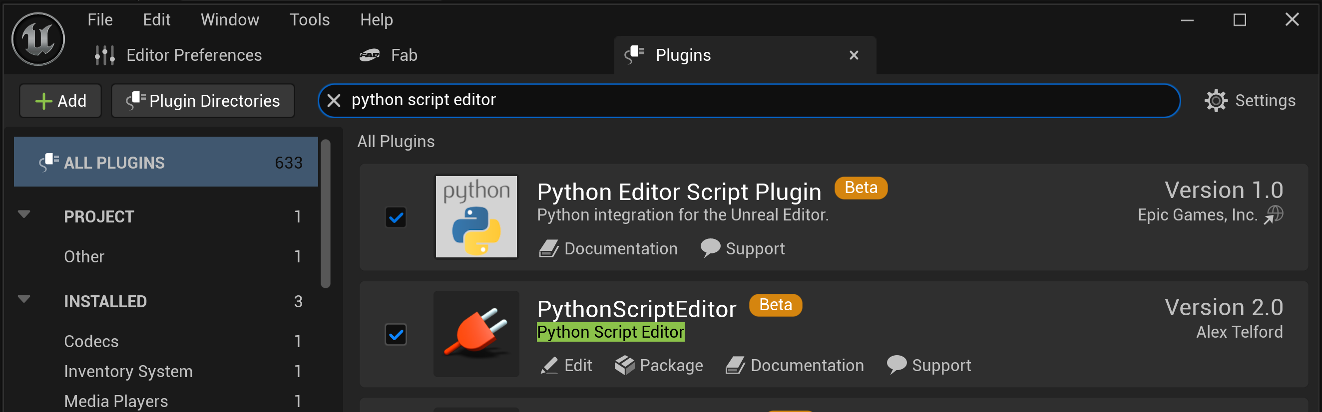
Task: Open the File menu
Action: (100, 20)
